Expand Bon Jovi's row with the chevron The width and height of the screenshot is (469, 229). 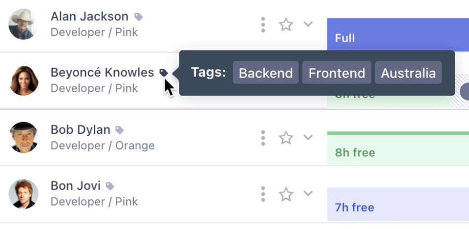tap(308, 193)
